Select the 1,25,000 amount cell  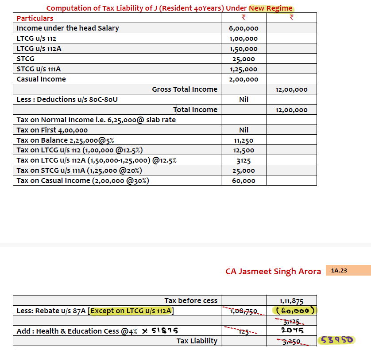(243, 69)
